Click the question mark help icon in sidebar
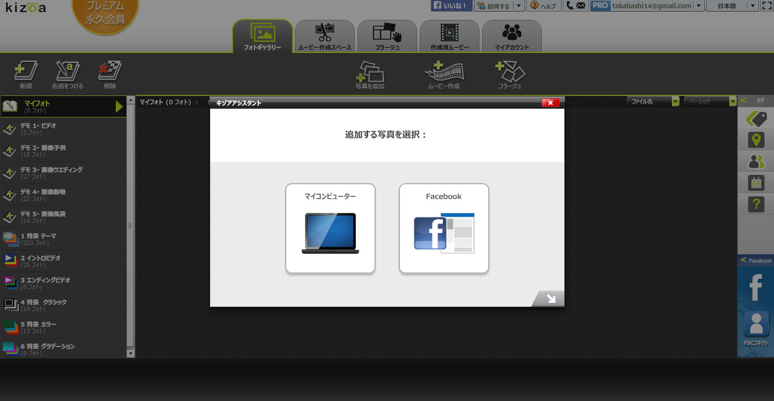The width and height of the screenshot is (774, 401). 755,204
